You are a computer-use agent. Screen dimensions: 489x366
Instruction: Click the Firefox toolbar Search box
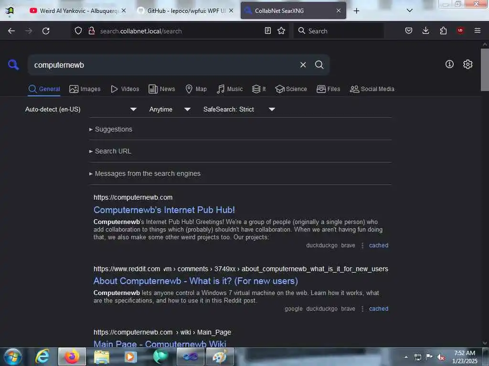click(339, 31)
